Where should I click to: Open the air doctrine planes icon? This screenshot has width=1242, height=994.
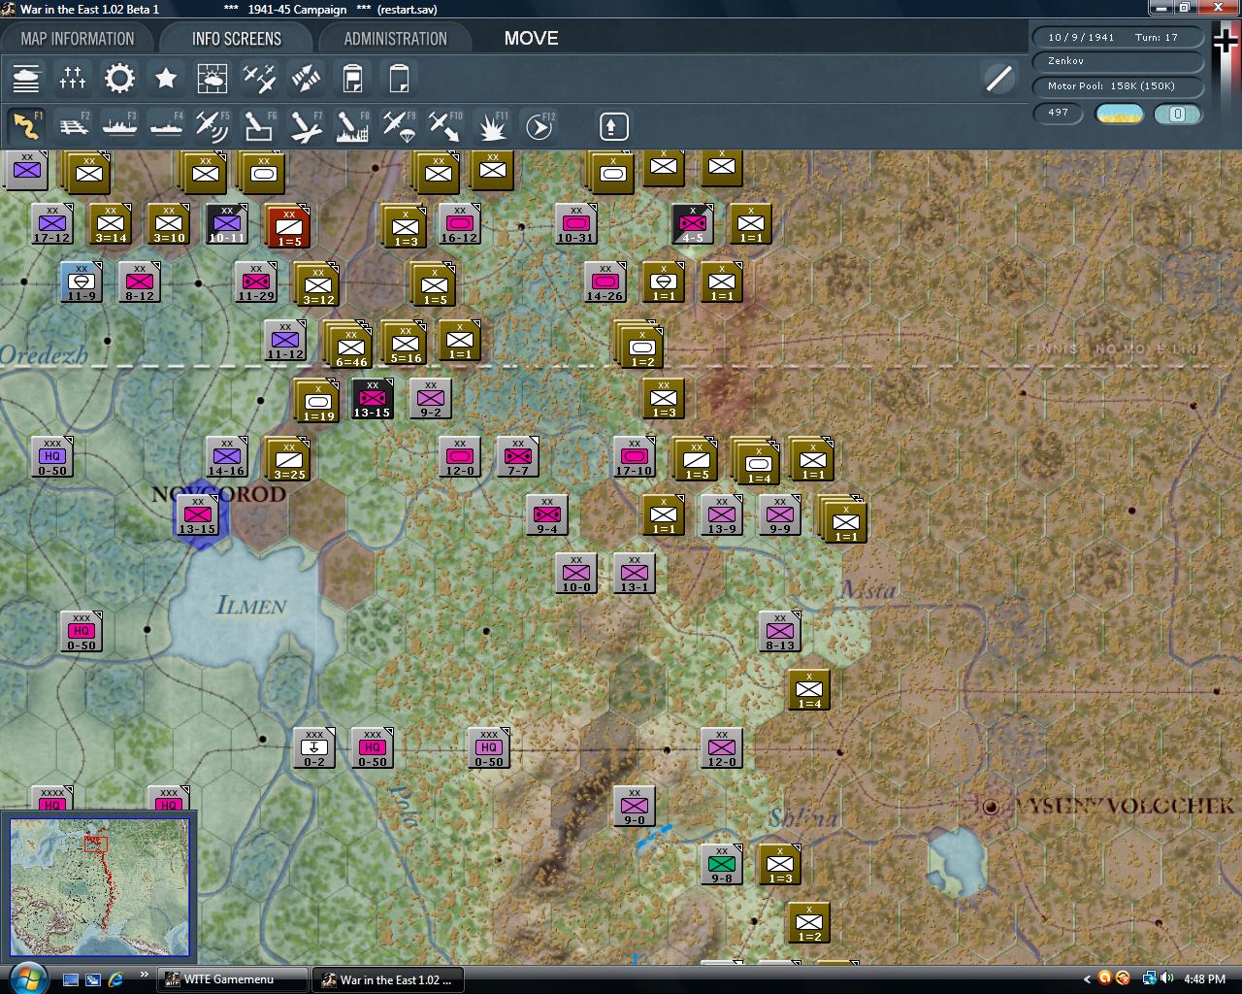[259, 79]
